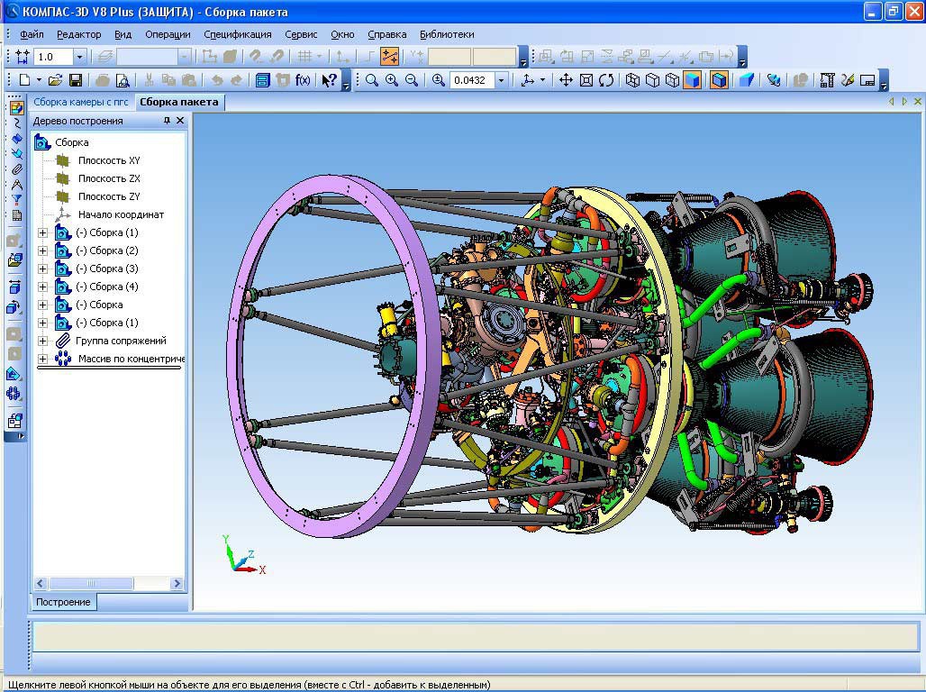Viewport: 926px width, 692px height.
Task: Switch display to wireframe mode
Action: pyautogui.click(x=632, y=80)
